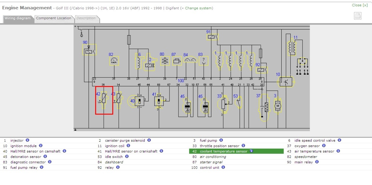Screen dimensions: 372x185
Task: Select fuel pump relay legend item
Action: click(24, 168)
